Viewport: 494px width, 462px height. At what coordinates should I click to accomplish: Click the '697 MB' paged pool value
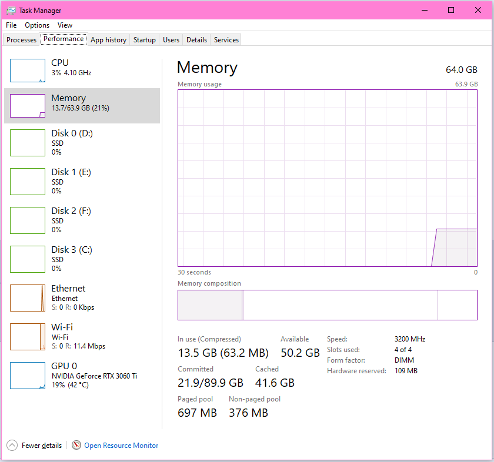pyautogui.click(x=197, y=413)
